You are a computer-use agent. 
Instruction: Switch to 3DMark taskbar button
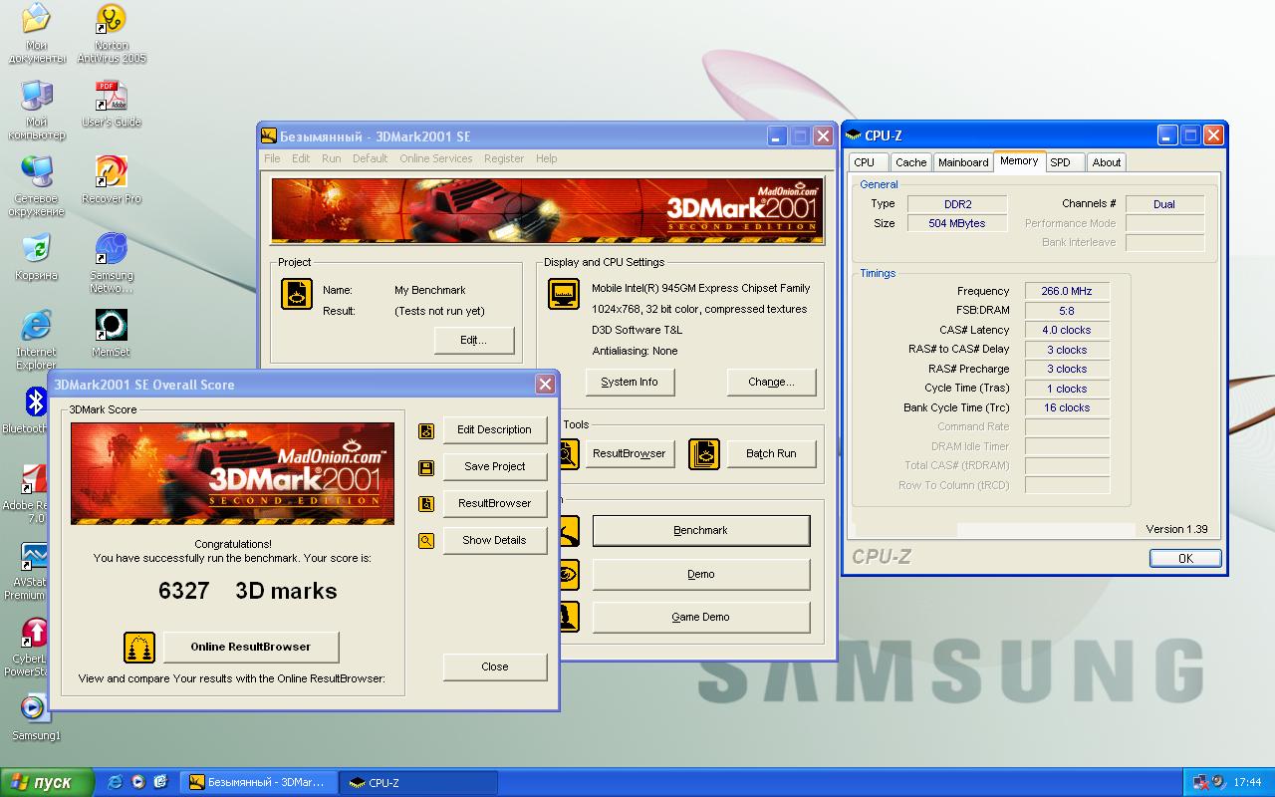tap(260, 782)
